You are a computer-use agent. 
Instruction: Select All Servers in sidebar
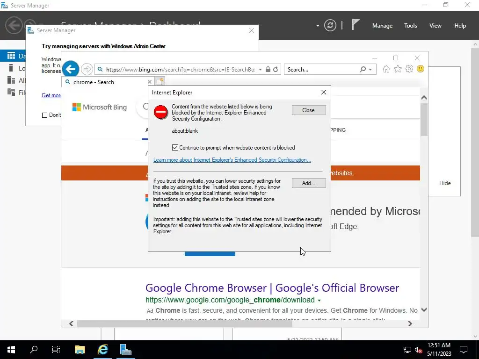click(16, 80)
